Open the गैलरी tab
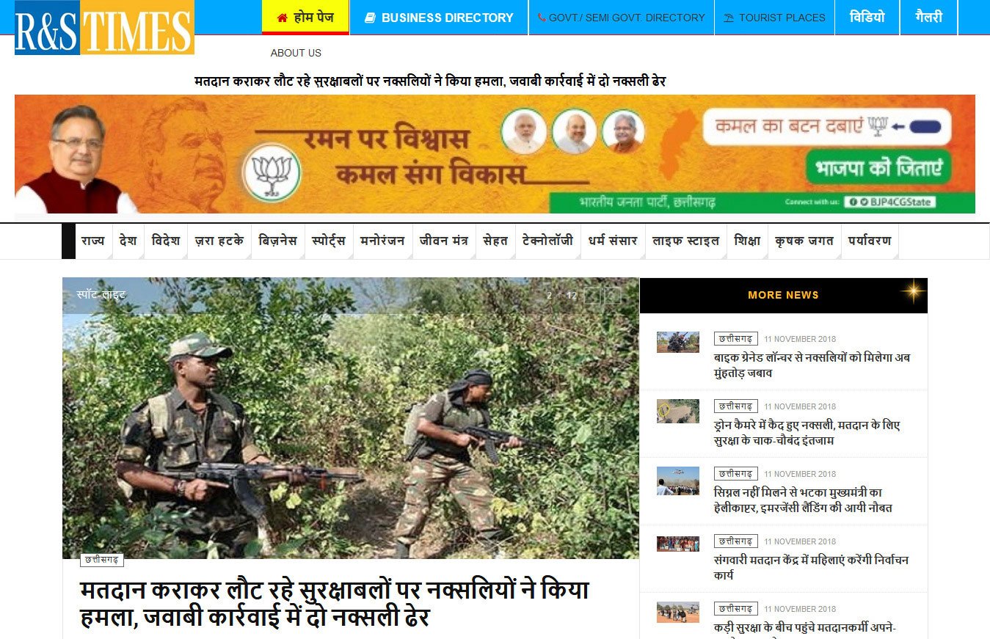 (928, 18)
